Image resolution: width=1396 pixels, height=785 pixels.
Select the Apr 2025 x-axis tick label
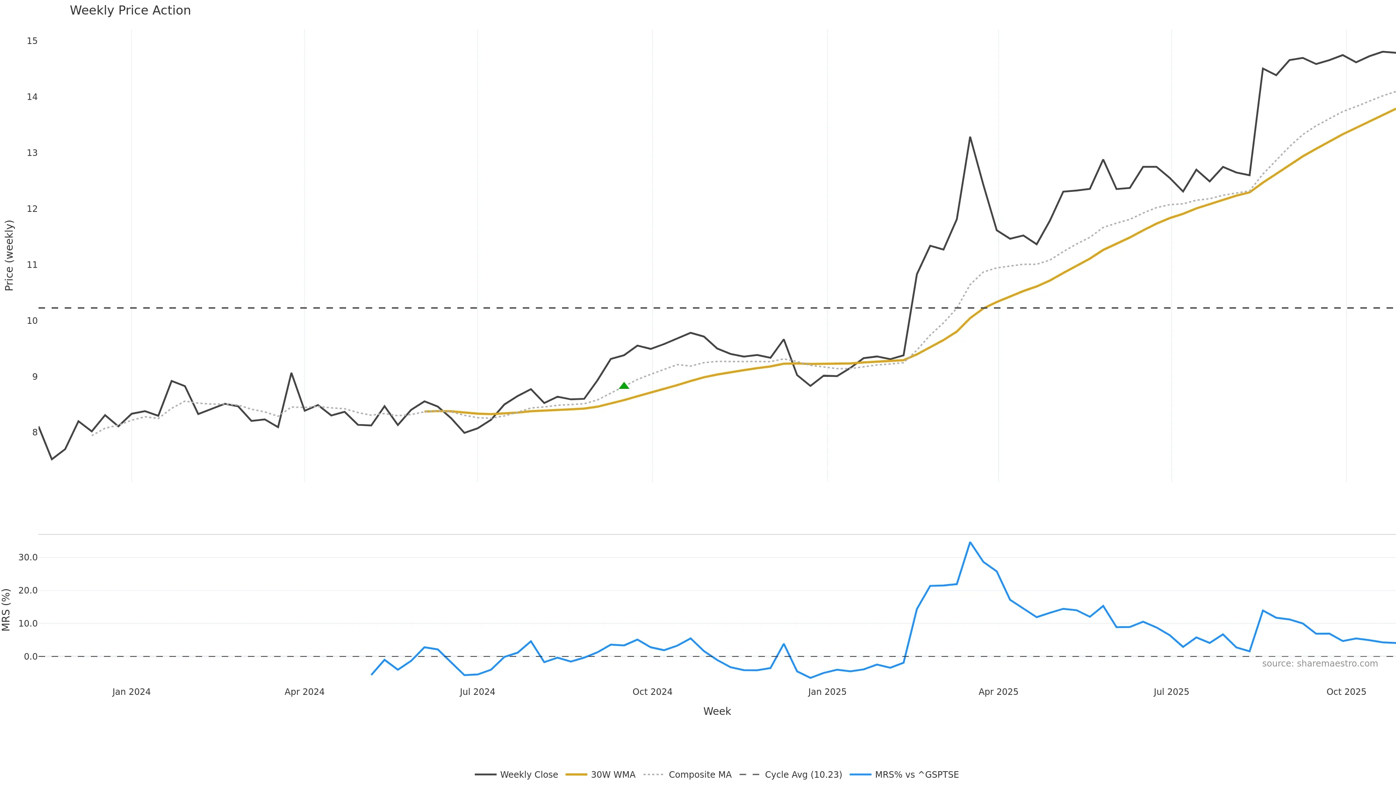[x=998, y=692]
